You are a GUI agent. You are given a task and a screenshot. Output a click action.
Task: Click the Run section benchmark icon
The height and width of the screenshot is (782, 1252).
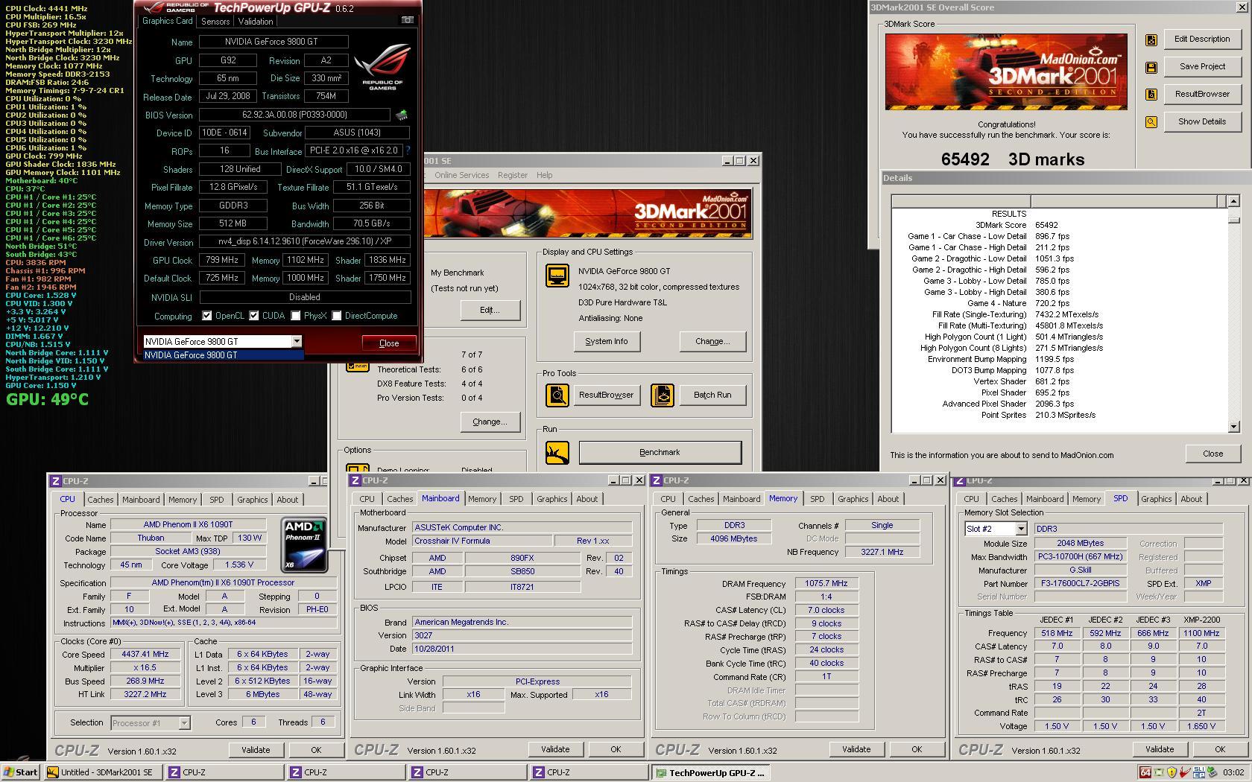[557, 453]
